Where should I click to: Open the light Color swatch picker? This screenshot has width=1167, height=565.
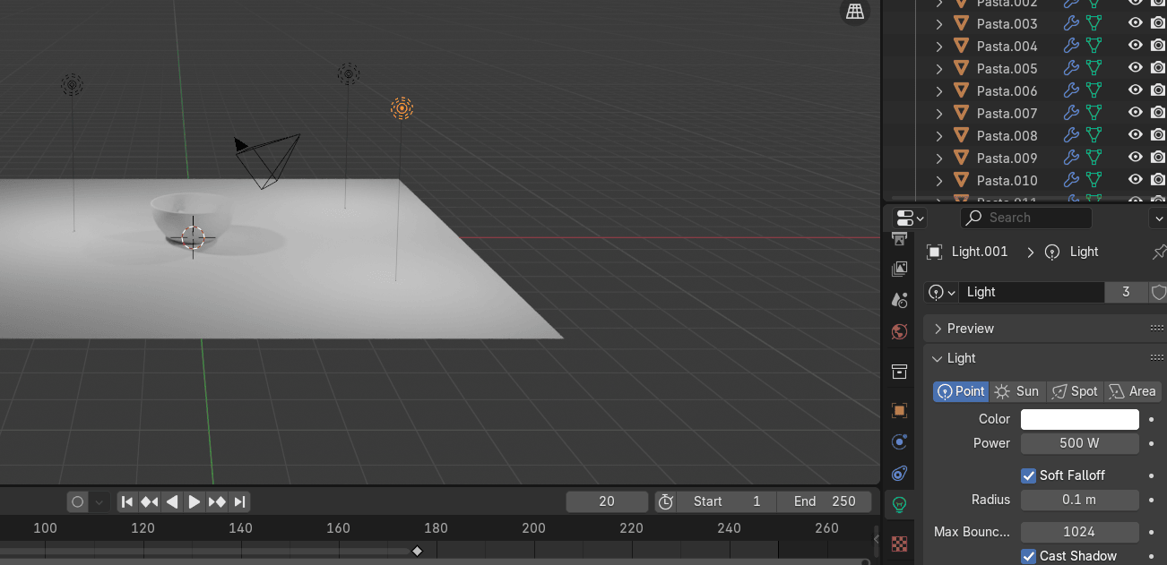[x=1079, y=419]
